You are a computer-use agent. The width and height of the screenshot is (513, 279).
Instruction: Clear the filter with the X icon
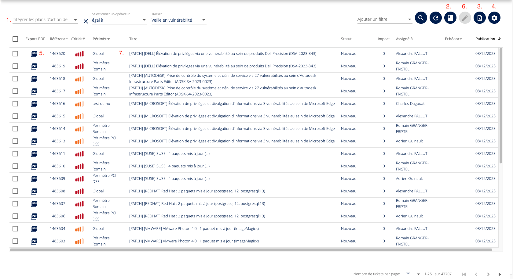coord(86,21)
